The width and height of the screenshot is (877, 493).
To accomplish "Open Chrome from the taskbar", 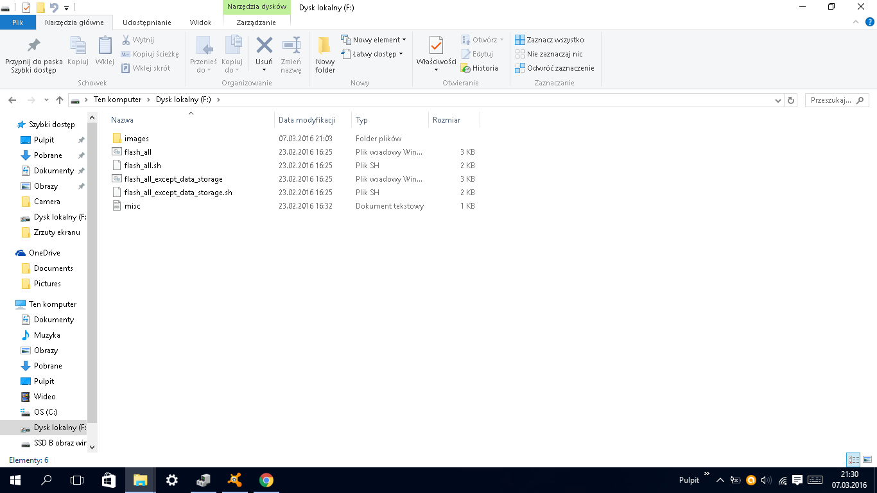I will pyautogui.click(x=266, y=480).
